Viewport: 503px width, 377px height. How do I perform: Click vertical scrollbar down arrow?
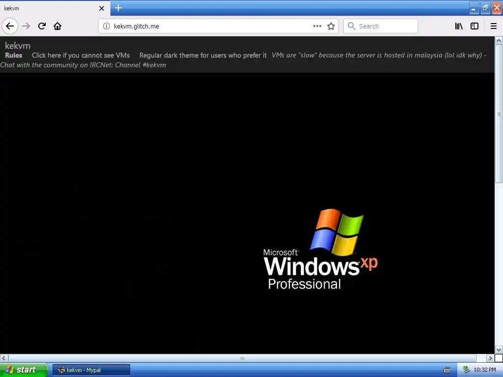point(499,350)
